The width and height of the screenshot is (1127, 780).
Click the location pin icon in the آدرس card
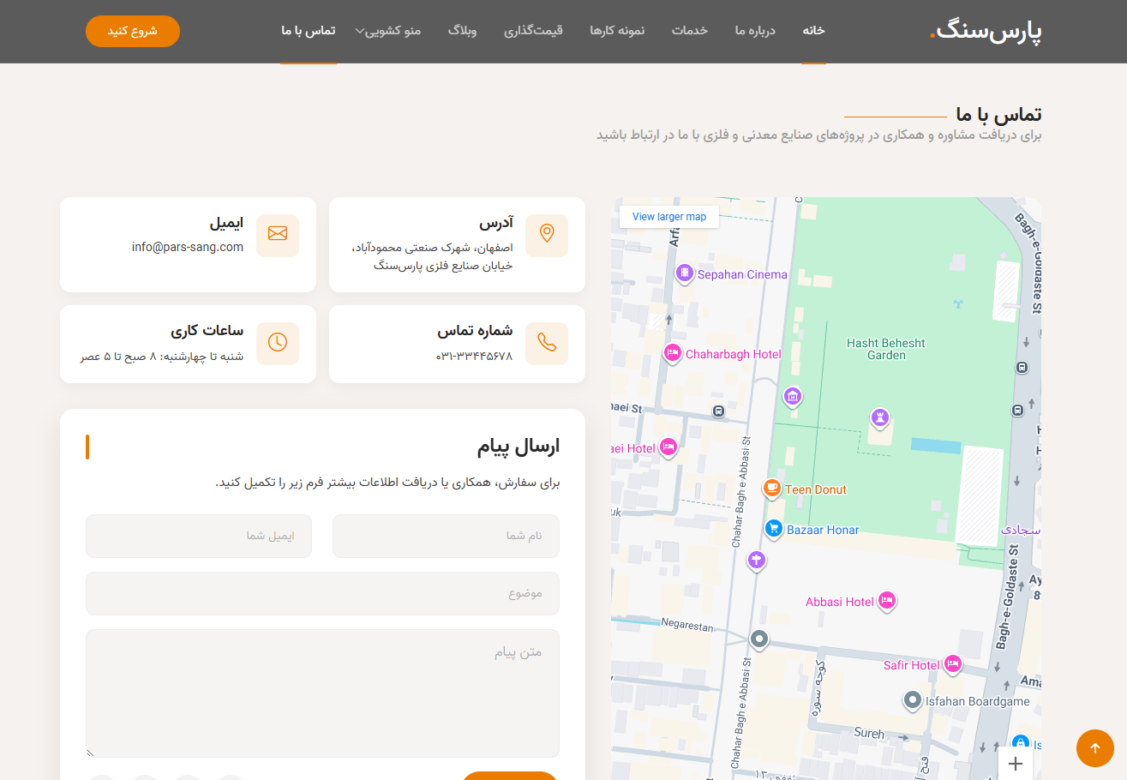tap(547, 235)
